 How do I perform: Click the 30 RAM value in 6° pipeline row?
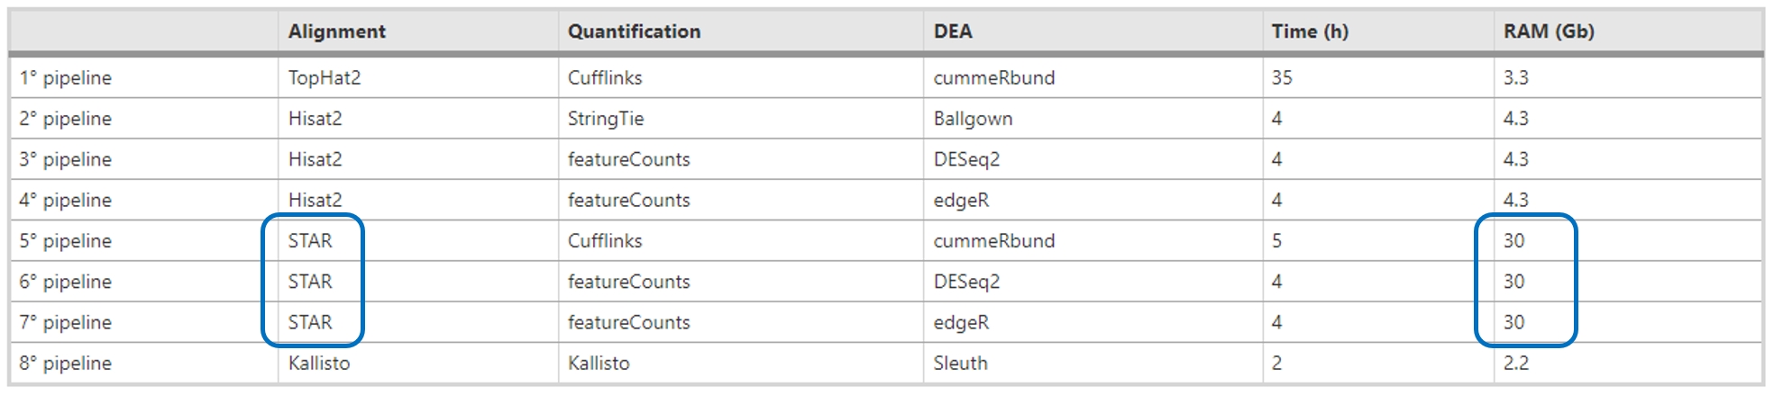click(x=1513, y=282)
